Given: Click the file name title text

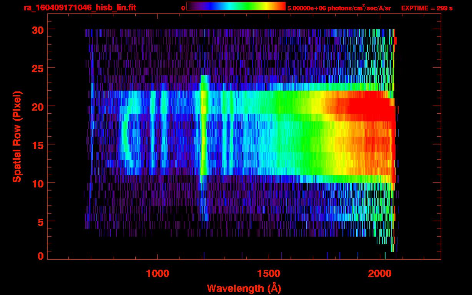Looking at the screenshot, I should pyautogui.click(x=79, y=8).
